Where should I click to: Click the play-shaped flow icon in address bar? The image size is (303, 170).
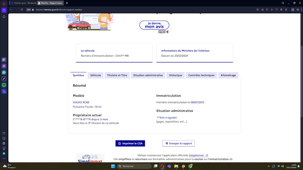coord(272,10)
